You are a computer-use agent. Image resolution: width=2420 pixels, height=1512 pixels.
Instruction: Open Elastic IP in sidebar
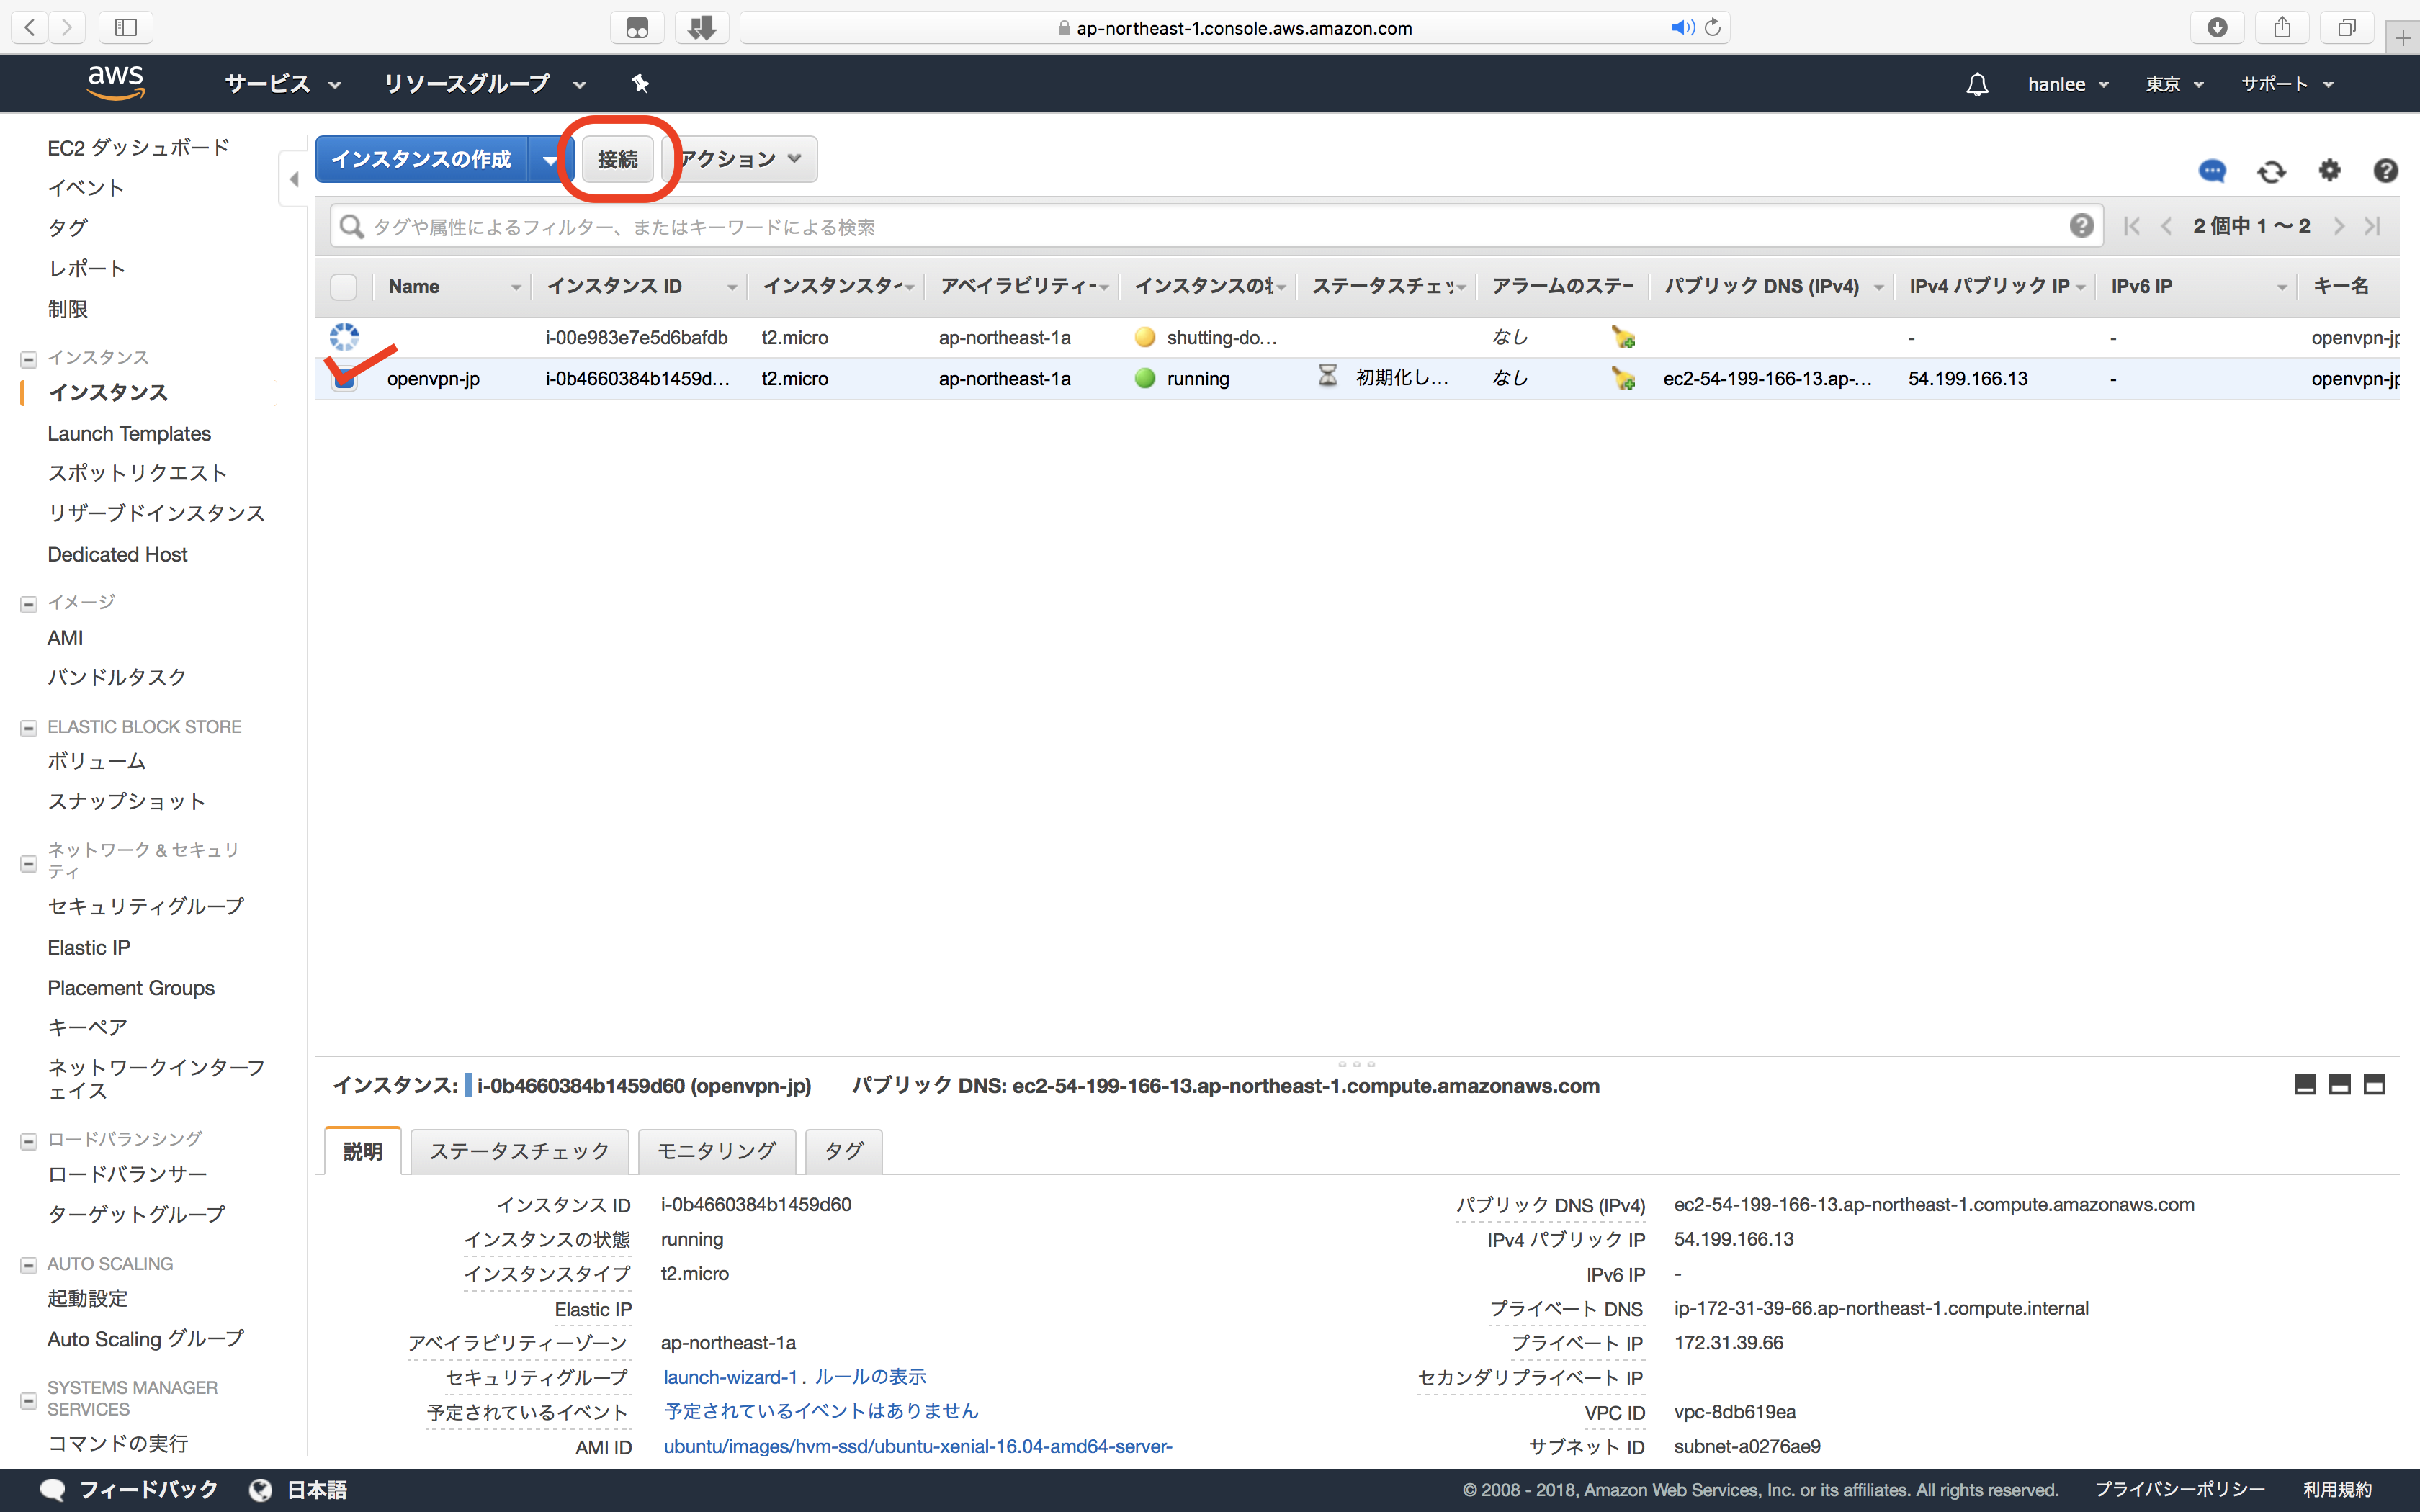coord(89,947)
